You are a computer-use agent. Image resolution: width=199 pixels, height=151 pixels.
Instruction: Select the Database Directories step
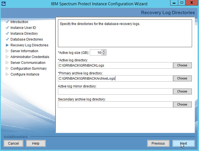coord(27,39)
